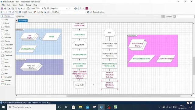Click the Pause debug icon

[x=6, y=12]
